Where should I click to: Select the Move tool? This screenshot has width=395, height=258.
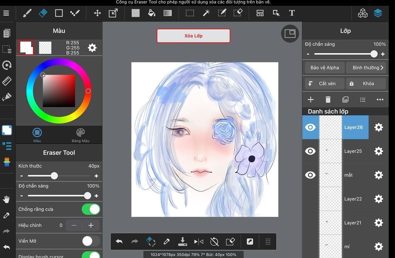(x=97, y=13)
